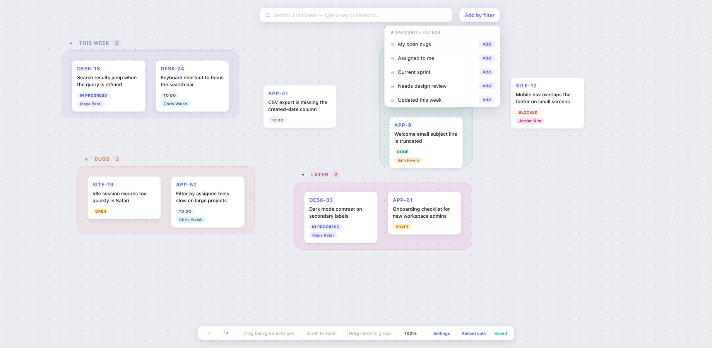Open ticket APP-52 key link

coord(186,184)
